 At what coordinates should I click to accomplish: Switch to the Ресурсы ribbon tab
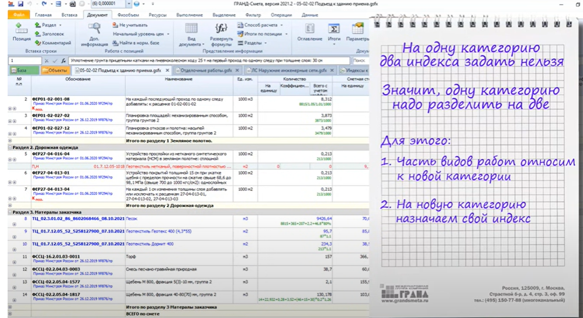coord(157,15)
